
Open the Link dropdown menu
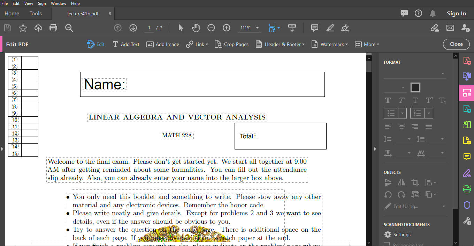click(x=197, y=44)
